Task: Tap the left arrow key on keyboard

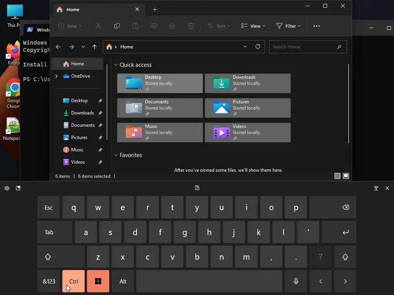Action: pyautogui.click(x=321, y=281)
